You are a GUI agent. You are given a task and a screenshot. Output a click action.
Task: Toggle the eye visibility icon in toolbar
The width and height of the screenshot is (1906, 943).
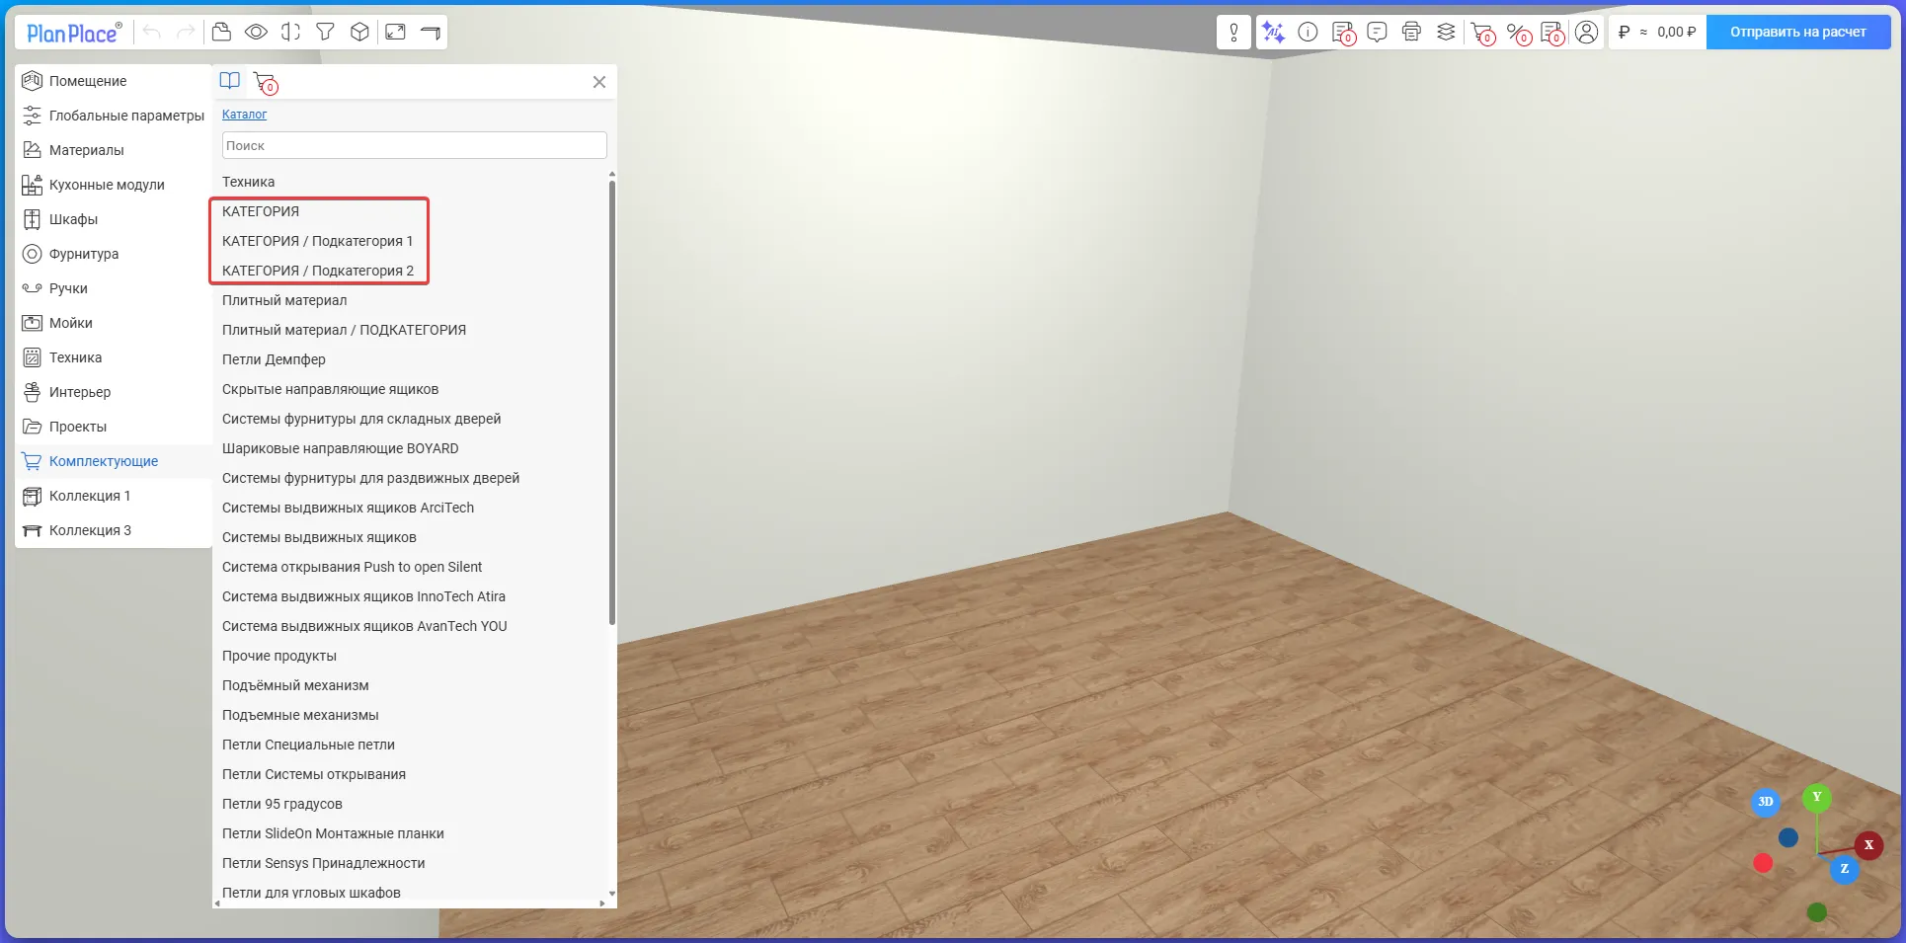[256, 32]
